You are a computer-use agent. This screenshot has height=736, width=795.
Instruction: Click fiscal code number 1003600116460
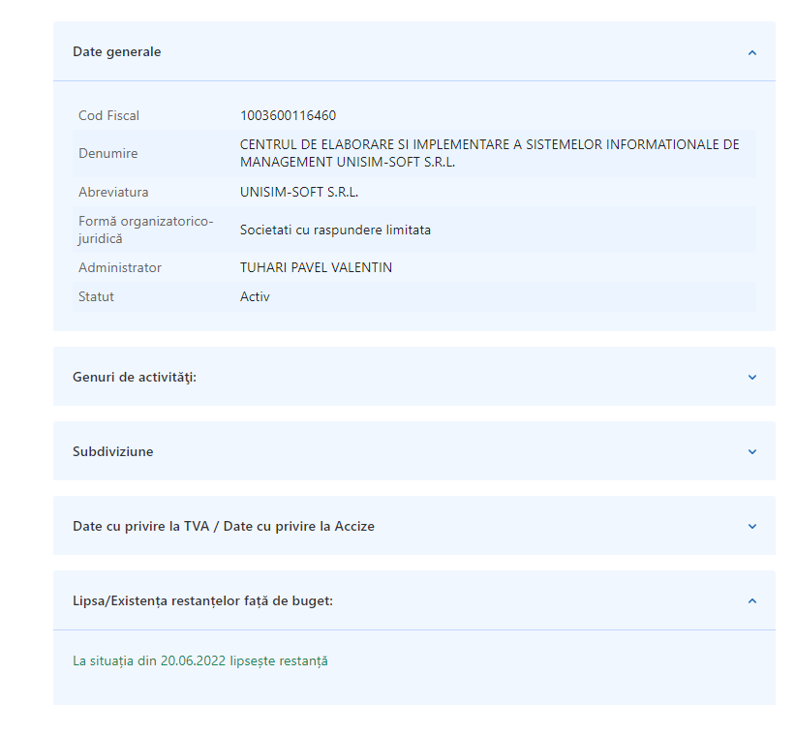(289, 116)
